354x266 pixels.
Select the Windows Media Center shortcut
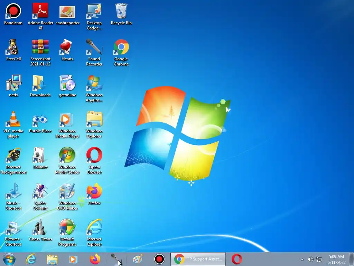click(67, 161)
